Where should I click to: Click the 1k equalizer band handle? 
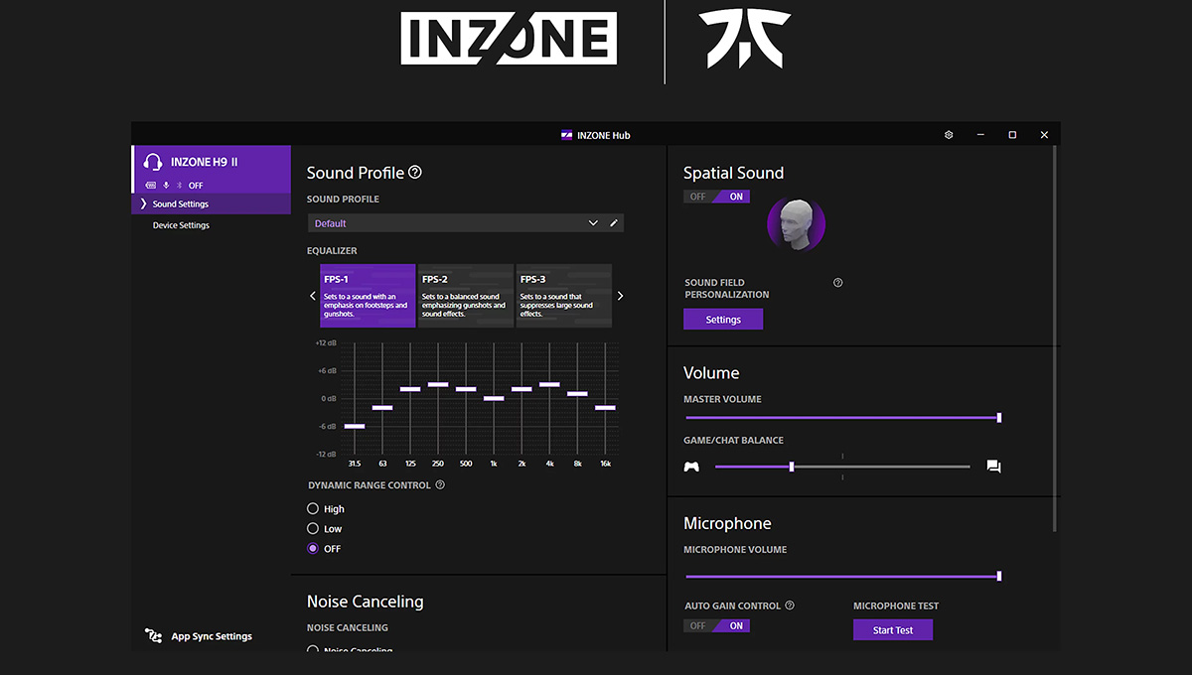pos(494,398)
